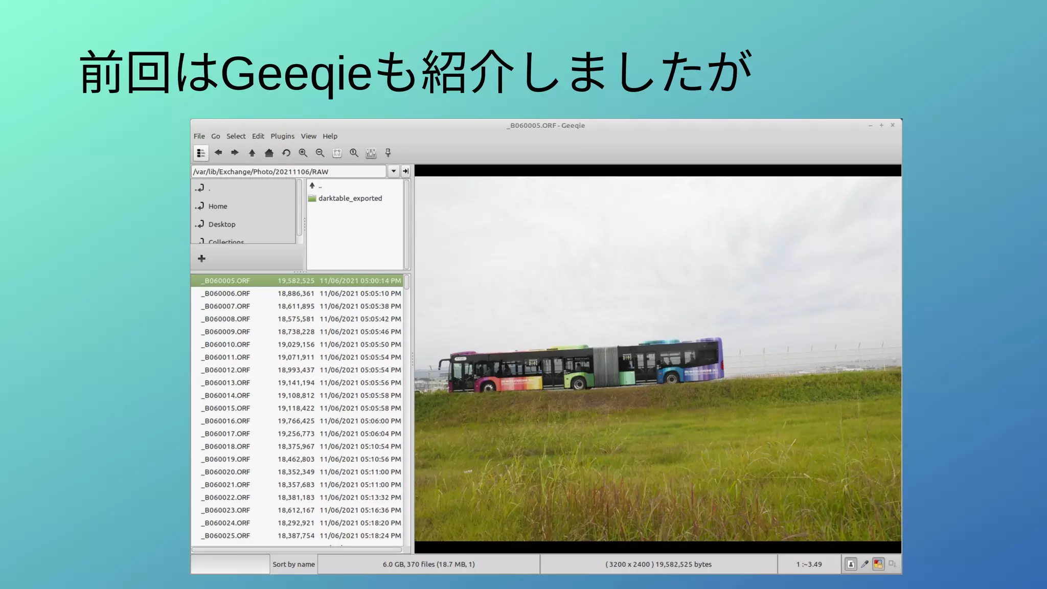This screenshot has width=1047, height=589.
Task: Open the Help menu
Action: click(330, 136)
